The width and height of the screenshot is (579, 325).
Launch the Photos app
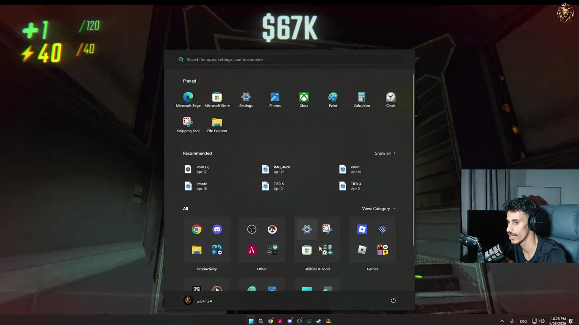click(275, 100)
